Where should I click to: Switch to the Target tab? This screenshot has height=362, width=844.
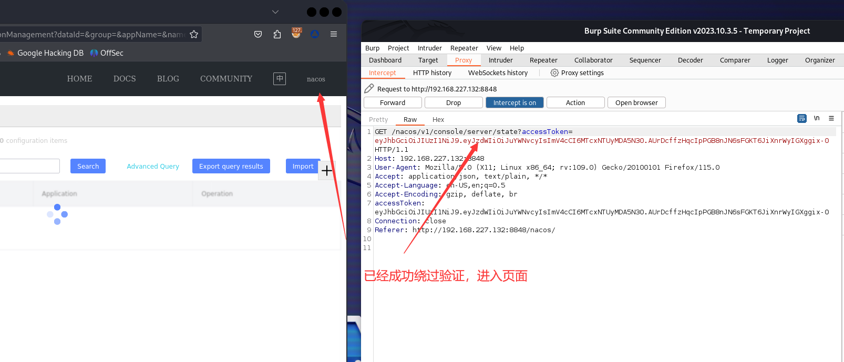[428, 60]
